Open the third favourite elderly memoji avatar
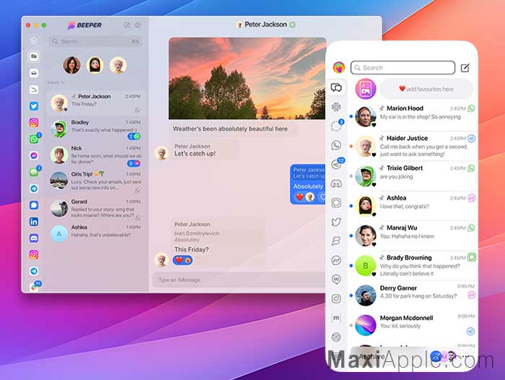Image resolution: width=505 pixels, height=380 pixels. (x=118, y=65)
